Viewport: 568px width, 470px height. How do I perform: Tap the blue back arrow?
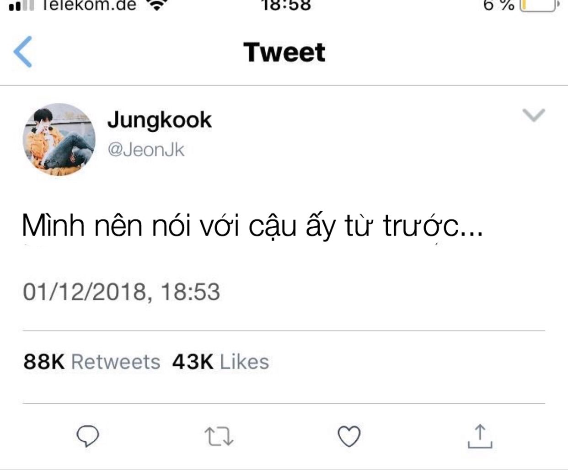click(23, 52)
